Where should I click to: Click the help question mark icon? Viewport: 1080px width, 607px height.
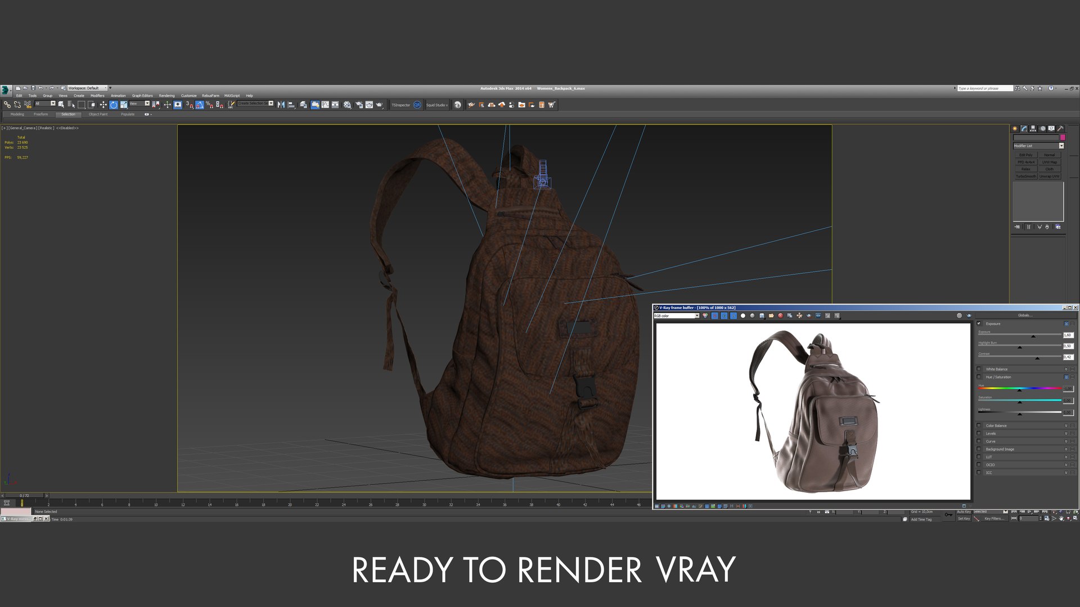1051,88
